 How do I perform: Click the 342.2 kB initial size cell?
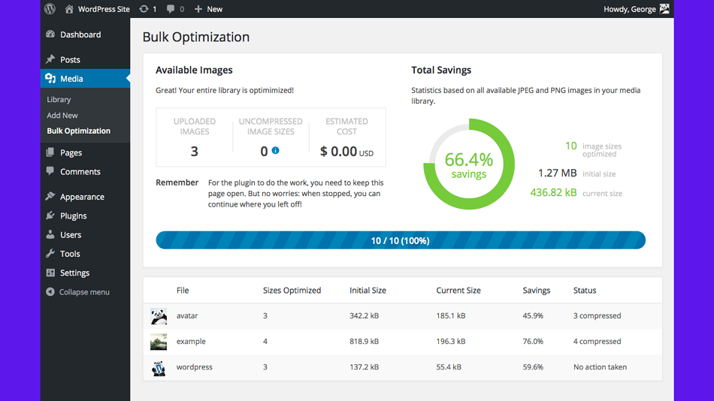pos(365,315)
